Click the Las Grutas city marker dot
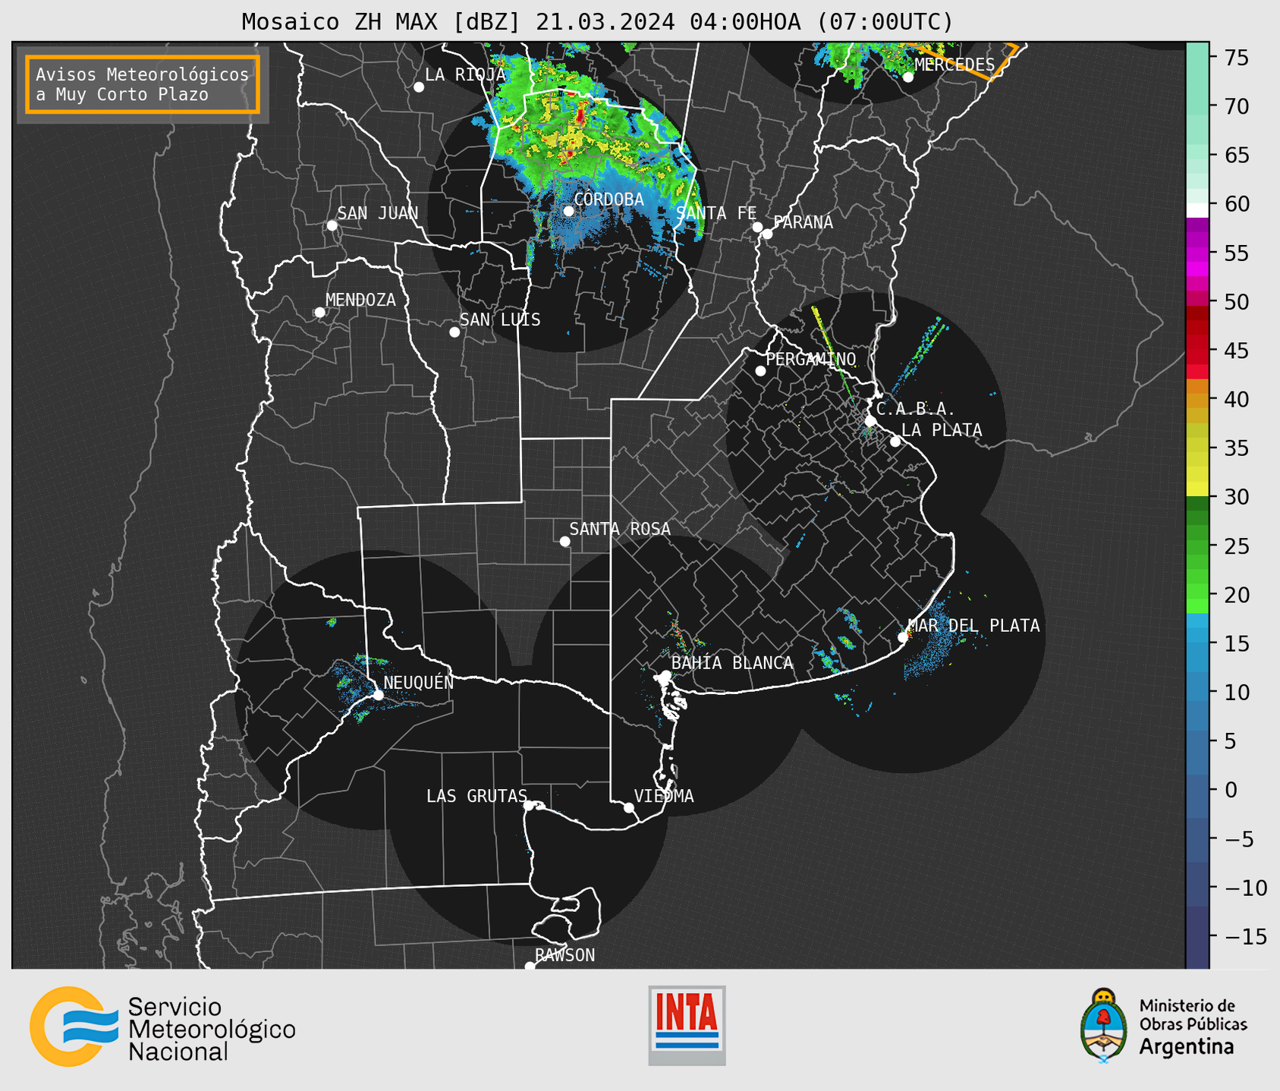Image resolution: width=1280 pixels, height=1091 pixels. pyautogui.click(x=529, y=806)
